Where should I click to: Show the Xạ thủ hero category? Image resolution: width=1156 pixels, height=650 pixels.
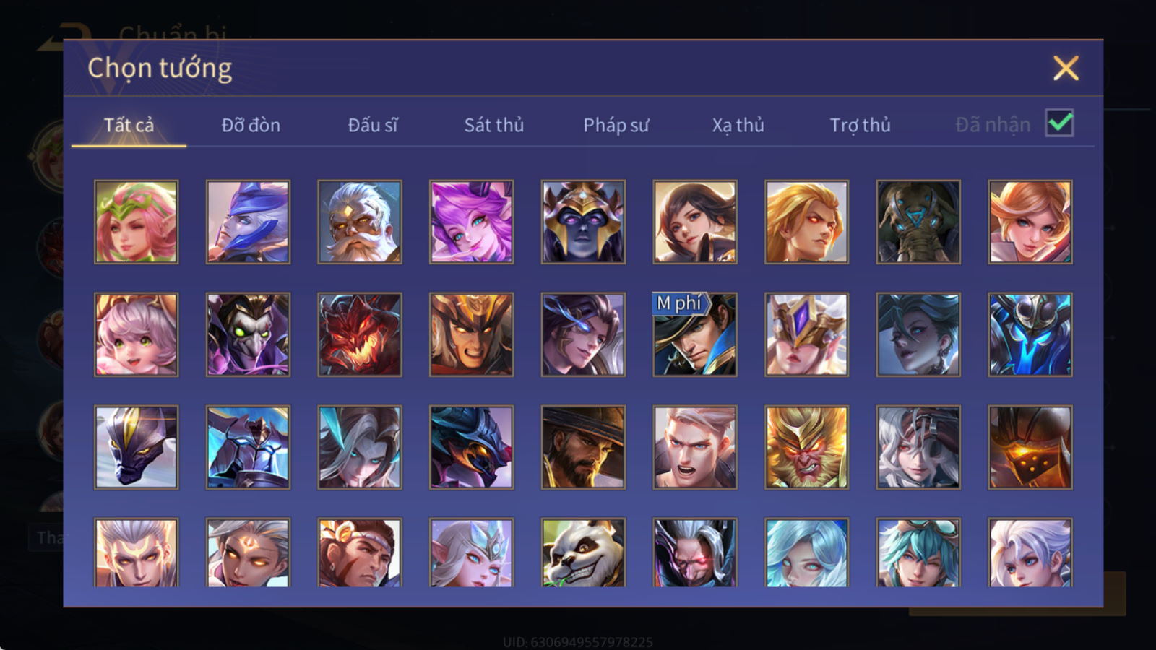[x=738, y=125]
